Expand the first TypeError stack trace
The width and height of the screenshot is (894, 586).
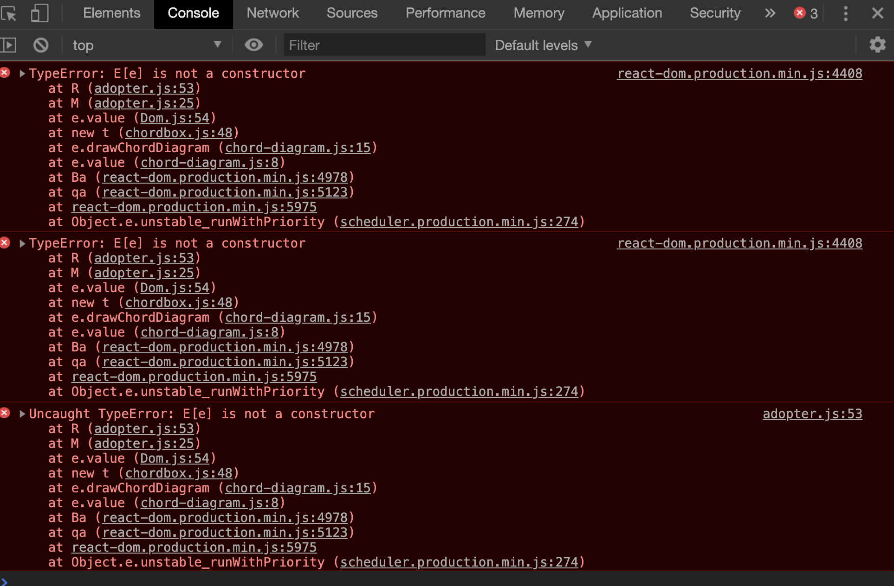22,74
